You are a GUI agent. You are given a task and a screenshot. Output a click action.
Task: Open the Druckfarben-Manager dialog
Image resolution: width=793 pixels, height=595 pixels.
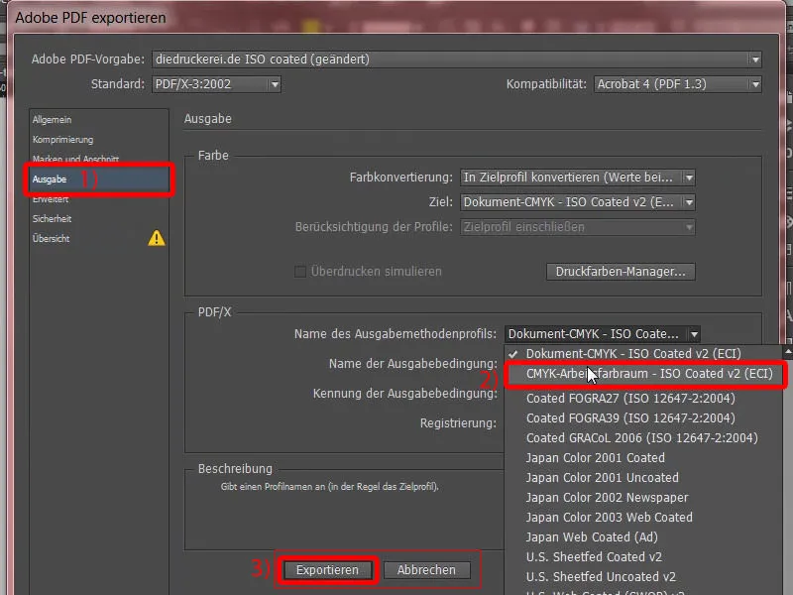point(621,271)
